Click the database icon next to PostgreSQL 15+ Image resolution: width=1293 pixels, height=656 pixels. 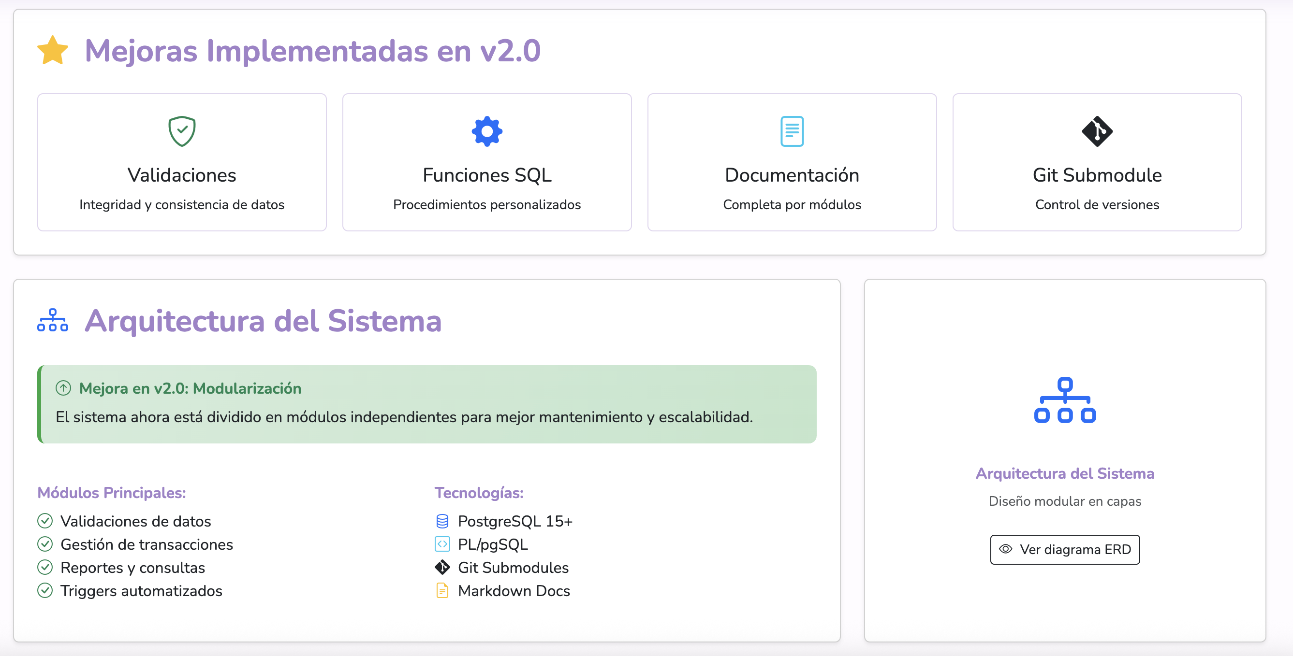pyautogui.click(x=442, y=521)
